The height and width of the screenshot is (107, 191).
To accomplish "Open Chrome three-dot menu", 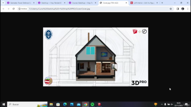I will (x=188, y=9).
